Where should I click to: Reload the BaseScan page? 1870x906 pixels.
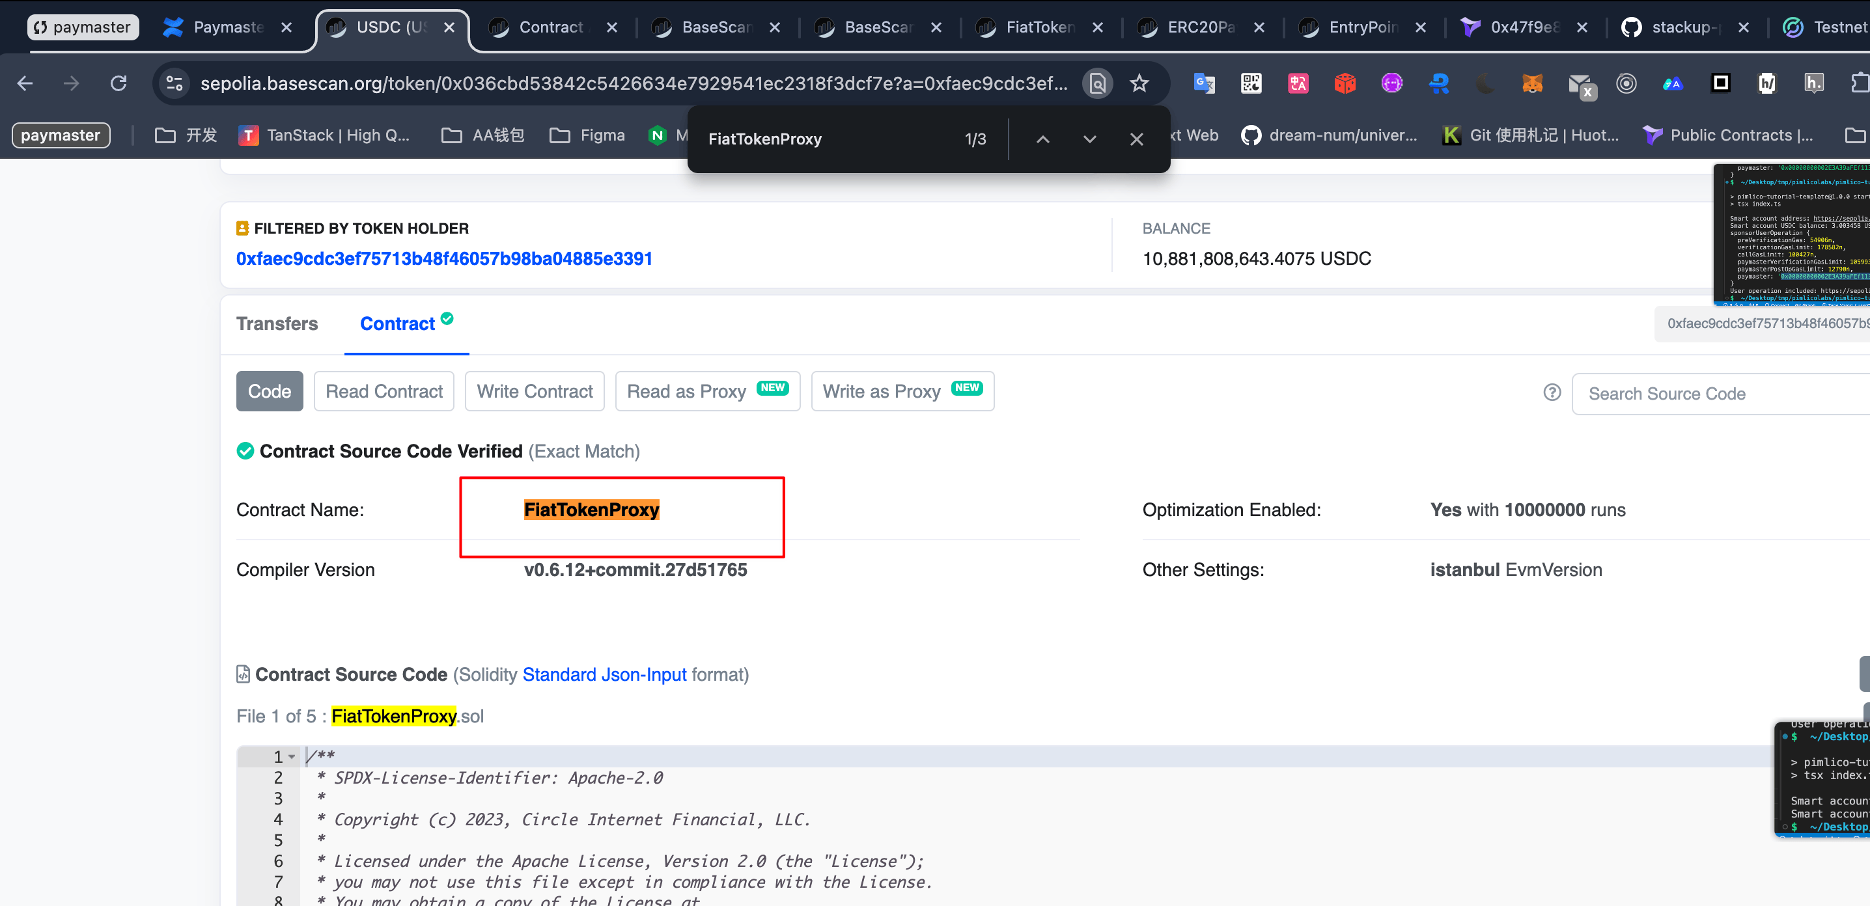coord(119,83)
